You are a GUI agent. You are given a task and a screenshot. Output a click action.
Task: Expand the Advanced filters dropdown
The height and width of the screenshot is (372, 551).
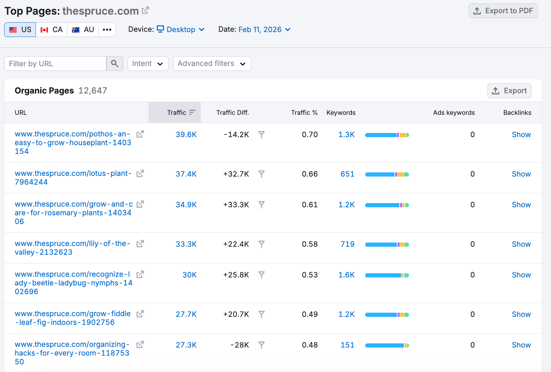[212, 64]
